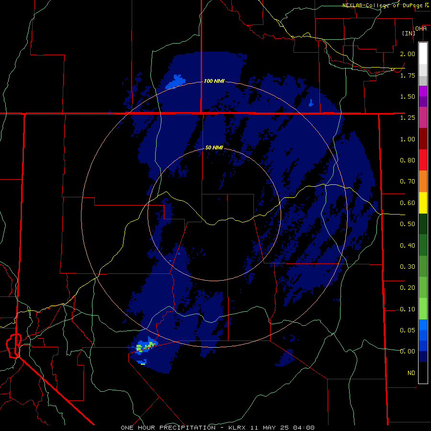Select the 0.10 legend value
Image resolution: width=431 pixels, height=431 pixels.
(x=408, y=309)
